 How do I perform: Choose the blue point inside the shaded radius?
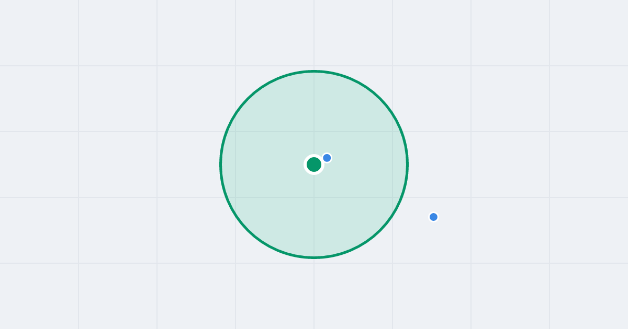(327, 158)
